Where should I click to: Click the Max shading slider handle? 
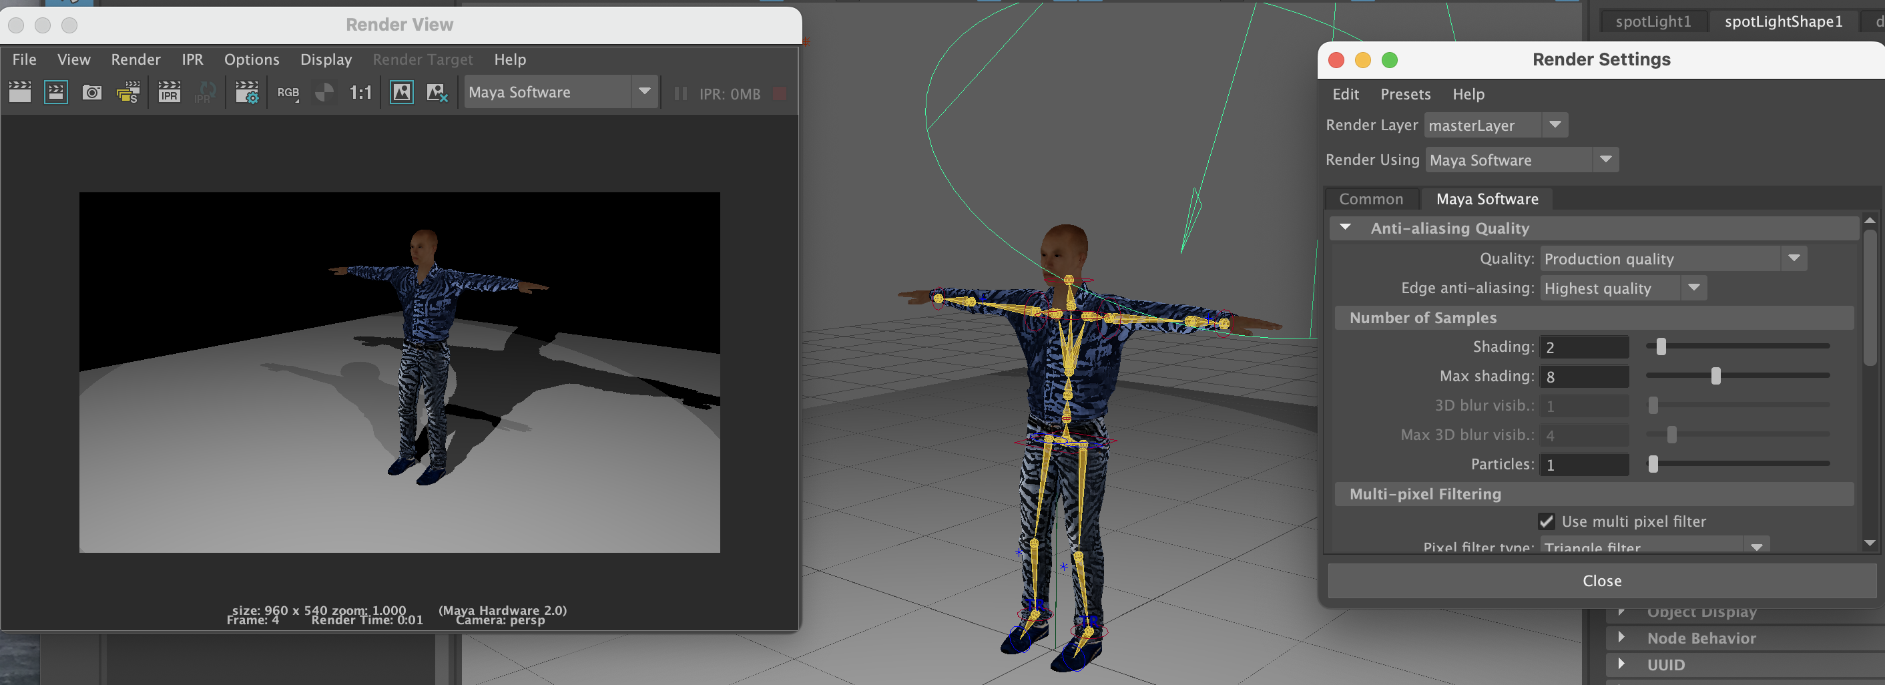(x=1715, y=376)
